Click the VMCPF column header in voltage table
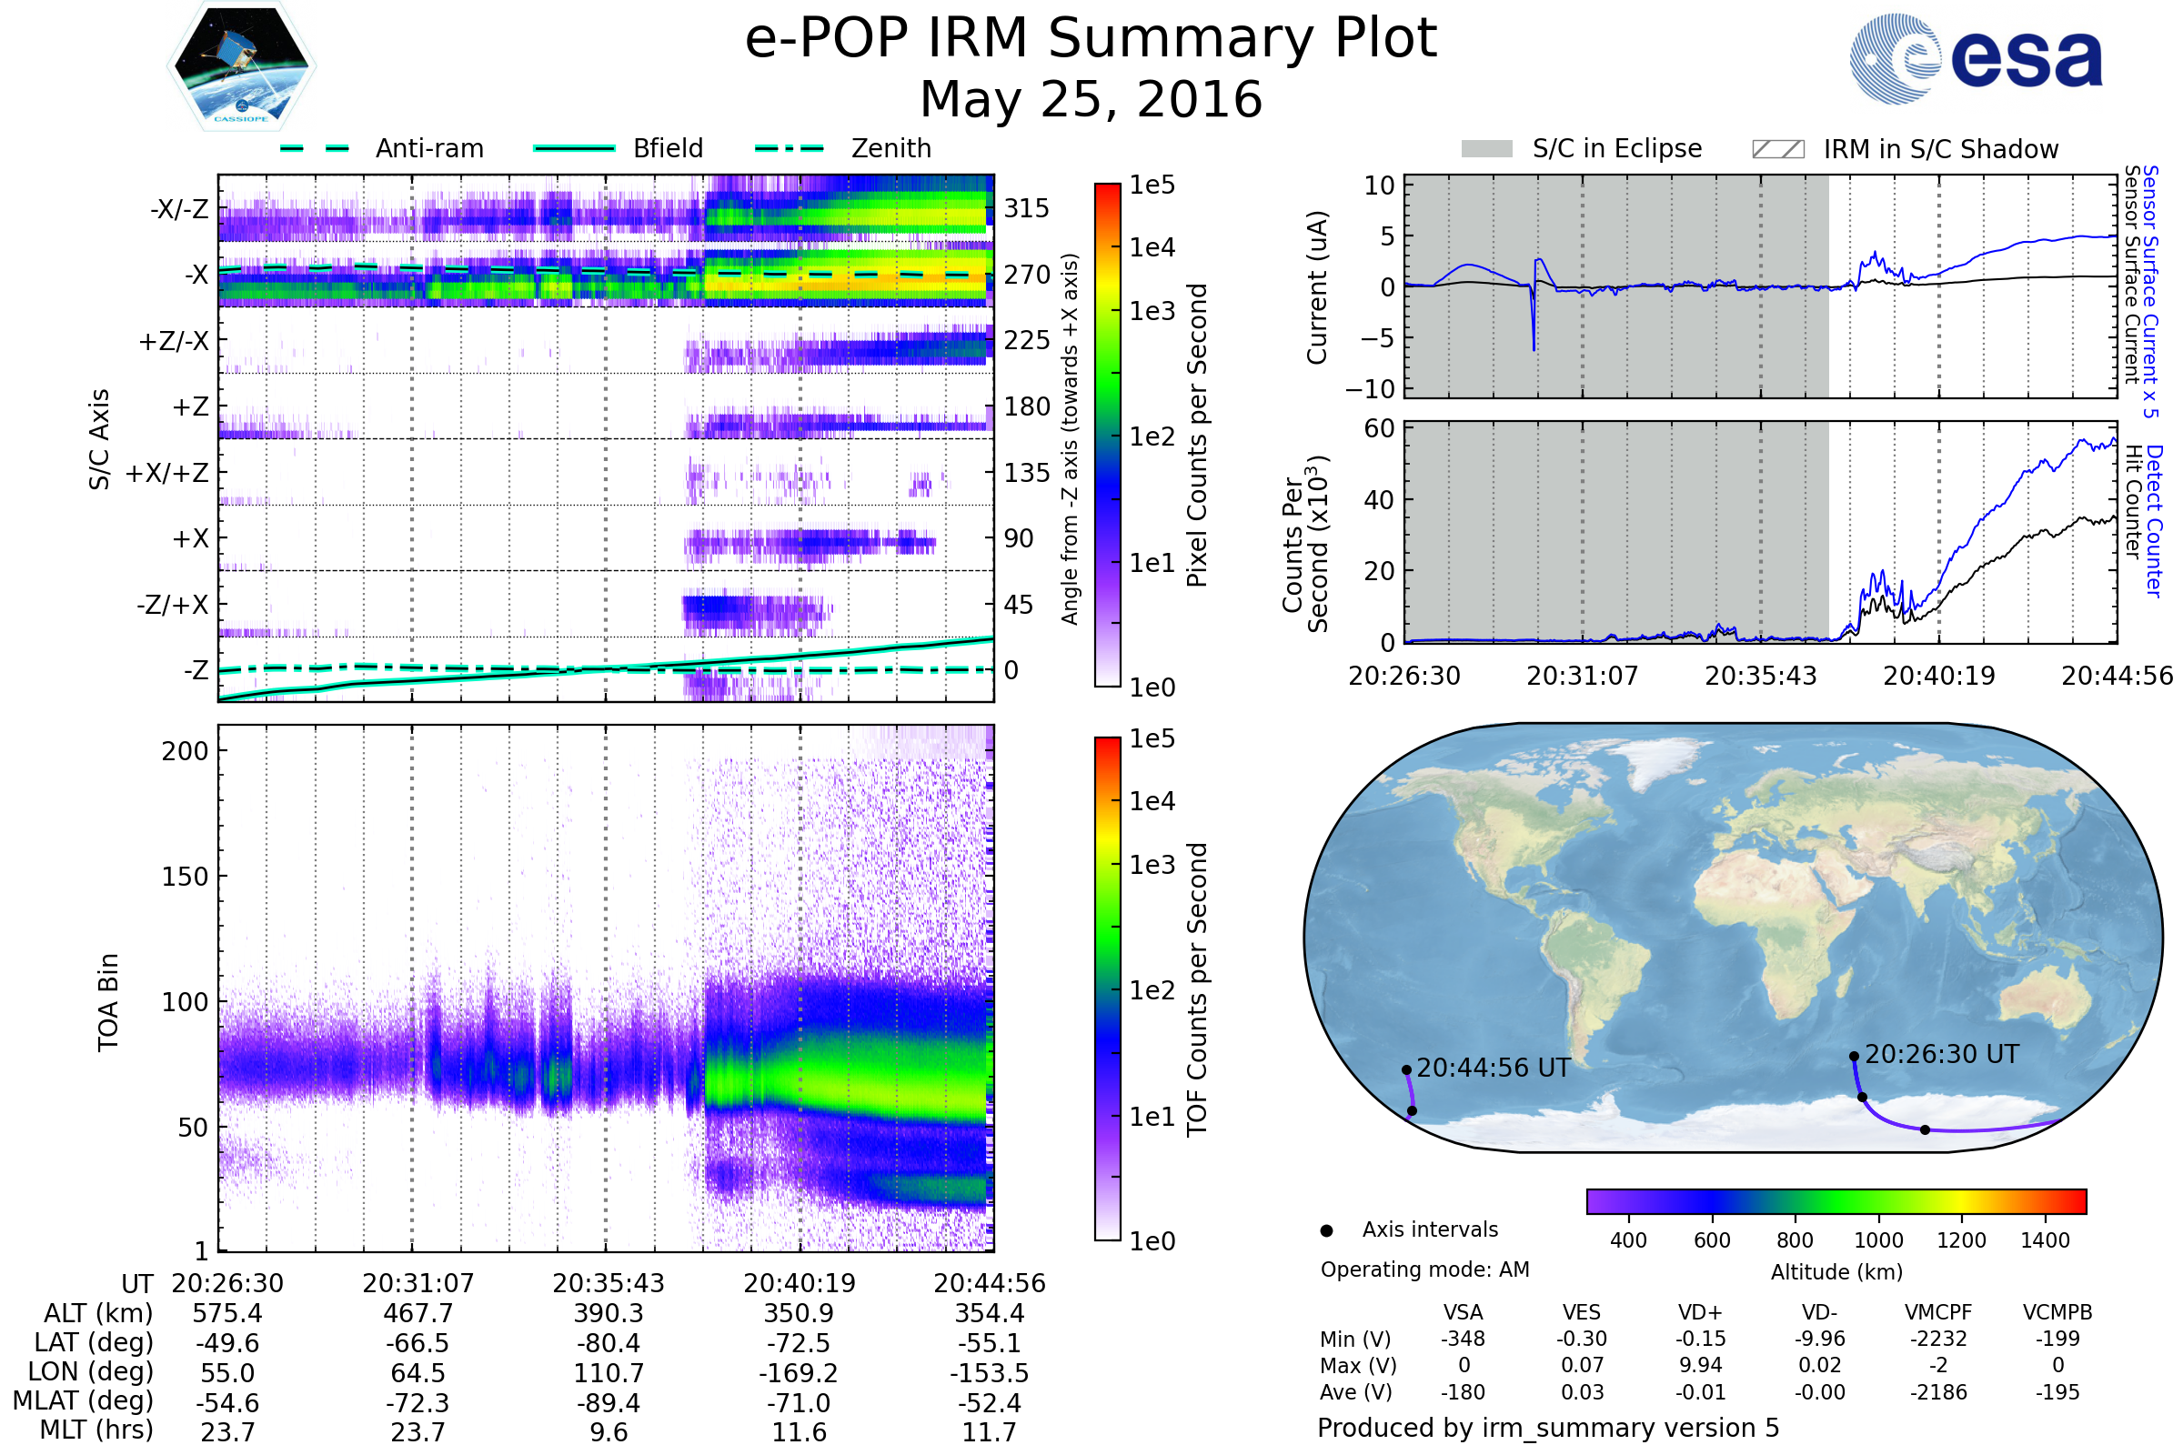The height and width of the screenshot is (1455, 2183). pyautogui.click(x=1938, y=1312)
